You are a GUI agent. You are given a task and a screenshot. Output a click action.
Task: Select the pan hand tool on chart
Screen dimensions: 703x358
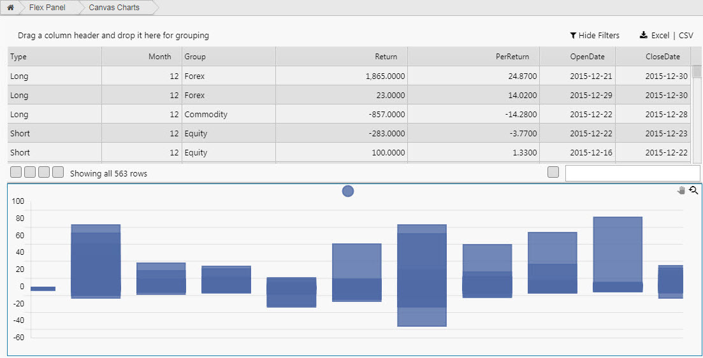tap(681, 190)
